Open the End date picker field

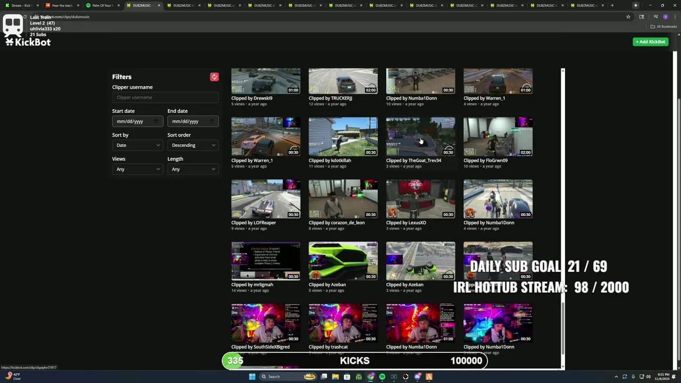pyautogui.click(x=193, y=121)
